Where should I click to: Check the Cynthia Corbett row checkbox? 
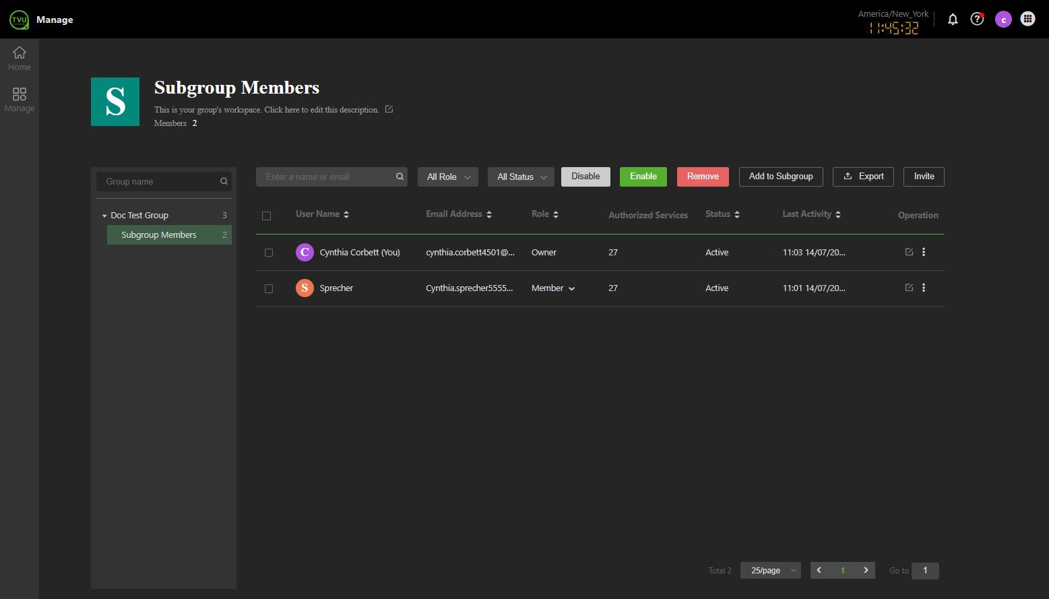coord(269,253)
